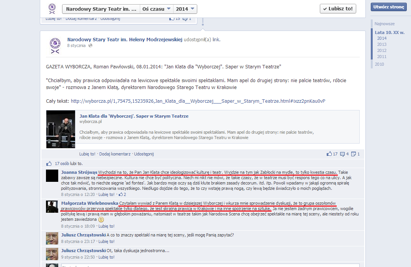
Task: Click Udostępnij under the shared link
Action: pos(144,154)
